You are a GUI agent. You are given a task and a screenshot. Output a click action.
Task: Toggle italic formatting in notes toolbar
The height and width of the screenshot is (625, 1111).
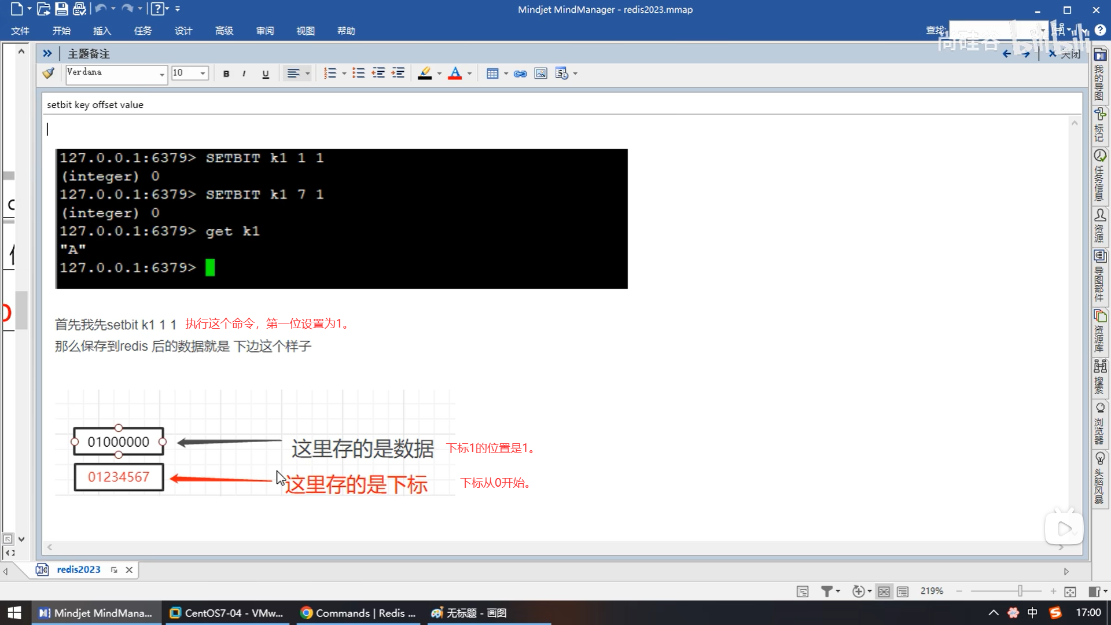pos(244,73)
